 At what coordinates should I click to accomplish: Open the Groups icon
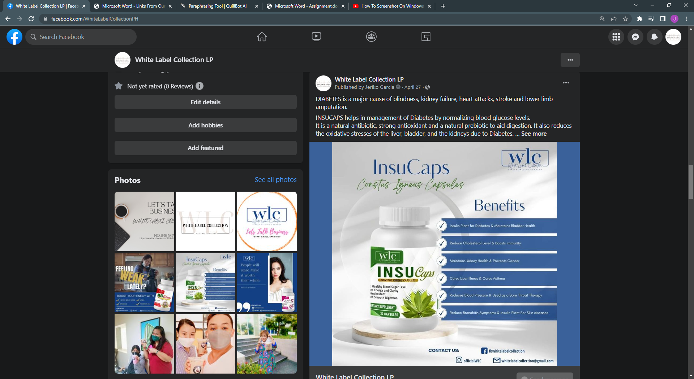click(371, 37)
